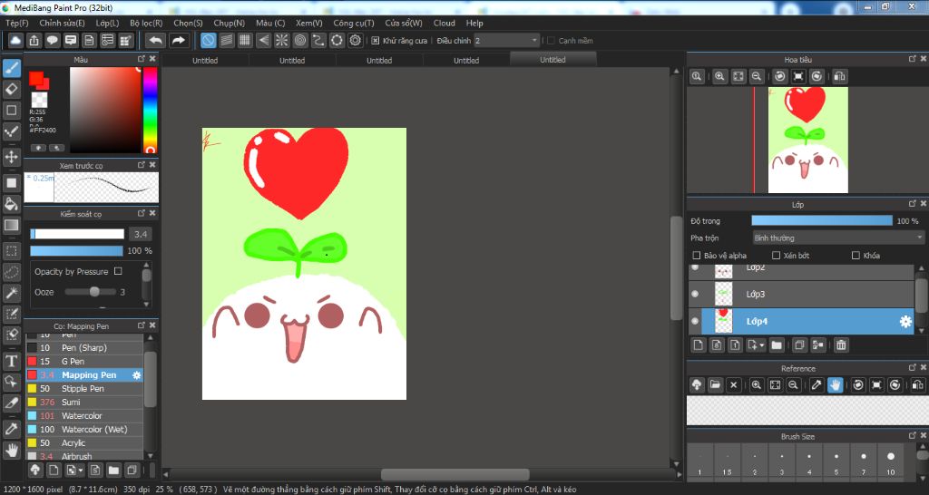Select the Hand pan tool
Screen dimensions: 929x495
[11, 450]
